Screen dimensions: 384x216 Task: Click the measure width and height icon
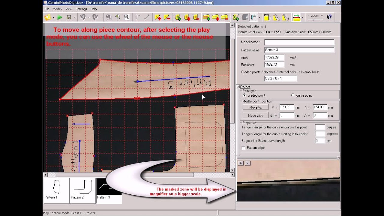267,17
